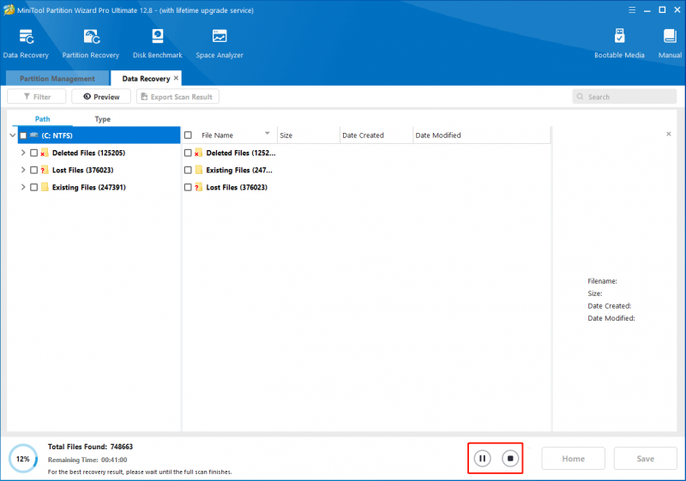Open the Bootable Media builder

[619, 43]
